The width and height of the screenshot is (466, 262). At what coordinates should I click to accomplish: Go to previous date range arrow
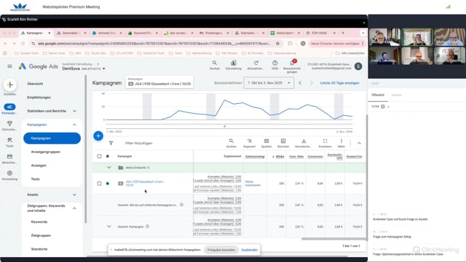click(300, 83)
